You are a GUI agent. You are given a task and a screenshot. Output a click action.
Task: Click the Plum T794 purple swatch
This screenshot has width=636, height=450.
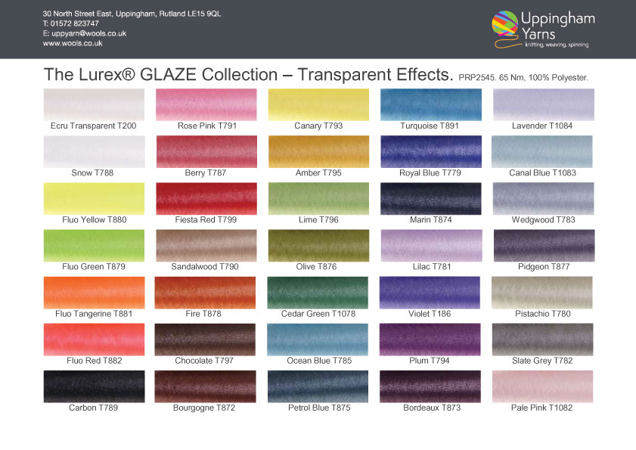(430, 339)
